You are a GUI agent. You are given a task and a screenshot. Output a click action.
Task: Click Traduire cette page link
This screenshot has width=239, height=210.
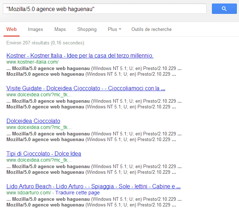77,193
